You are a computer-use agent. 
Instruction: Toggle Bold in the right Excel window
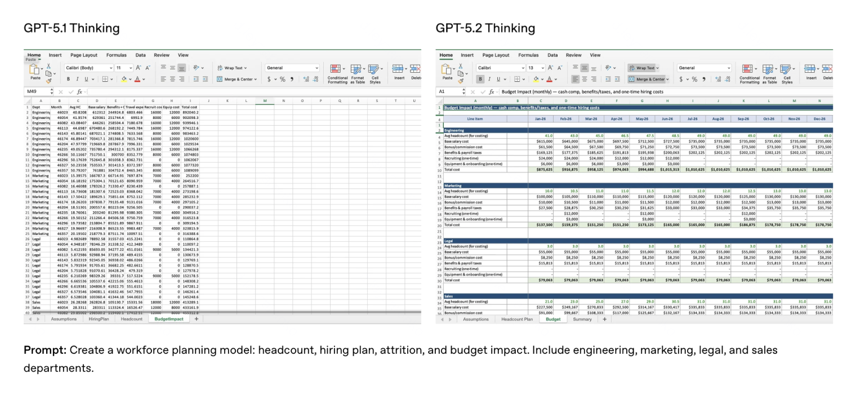pyautogui.click(x=480, y=79)
